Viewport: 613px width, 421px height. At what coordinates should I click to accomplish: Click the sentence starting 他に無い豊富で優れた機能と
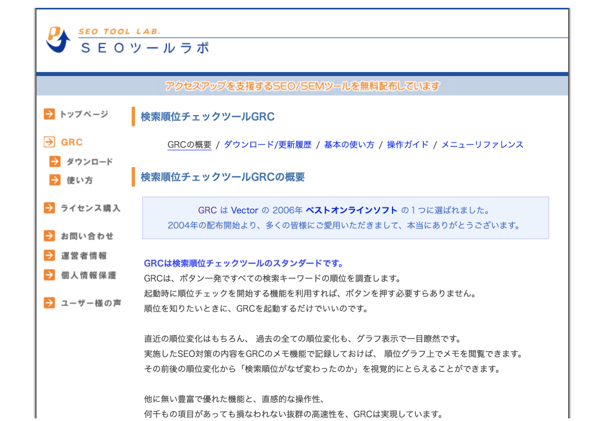click(235, 399)
